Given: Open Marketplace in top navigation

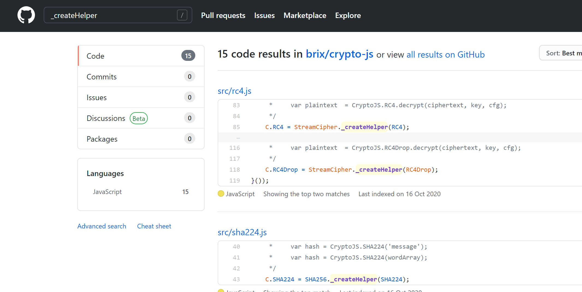Looking at the screenshot, I should (x=305, y=15).
